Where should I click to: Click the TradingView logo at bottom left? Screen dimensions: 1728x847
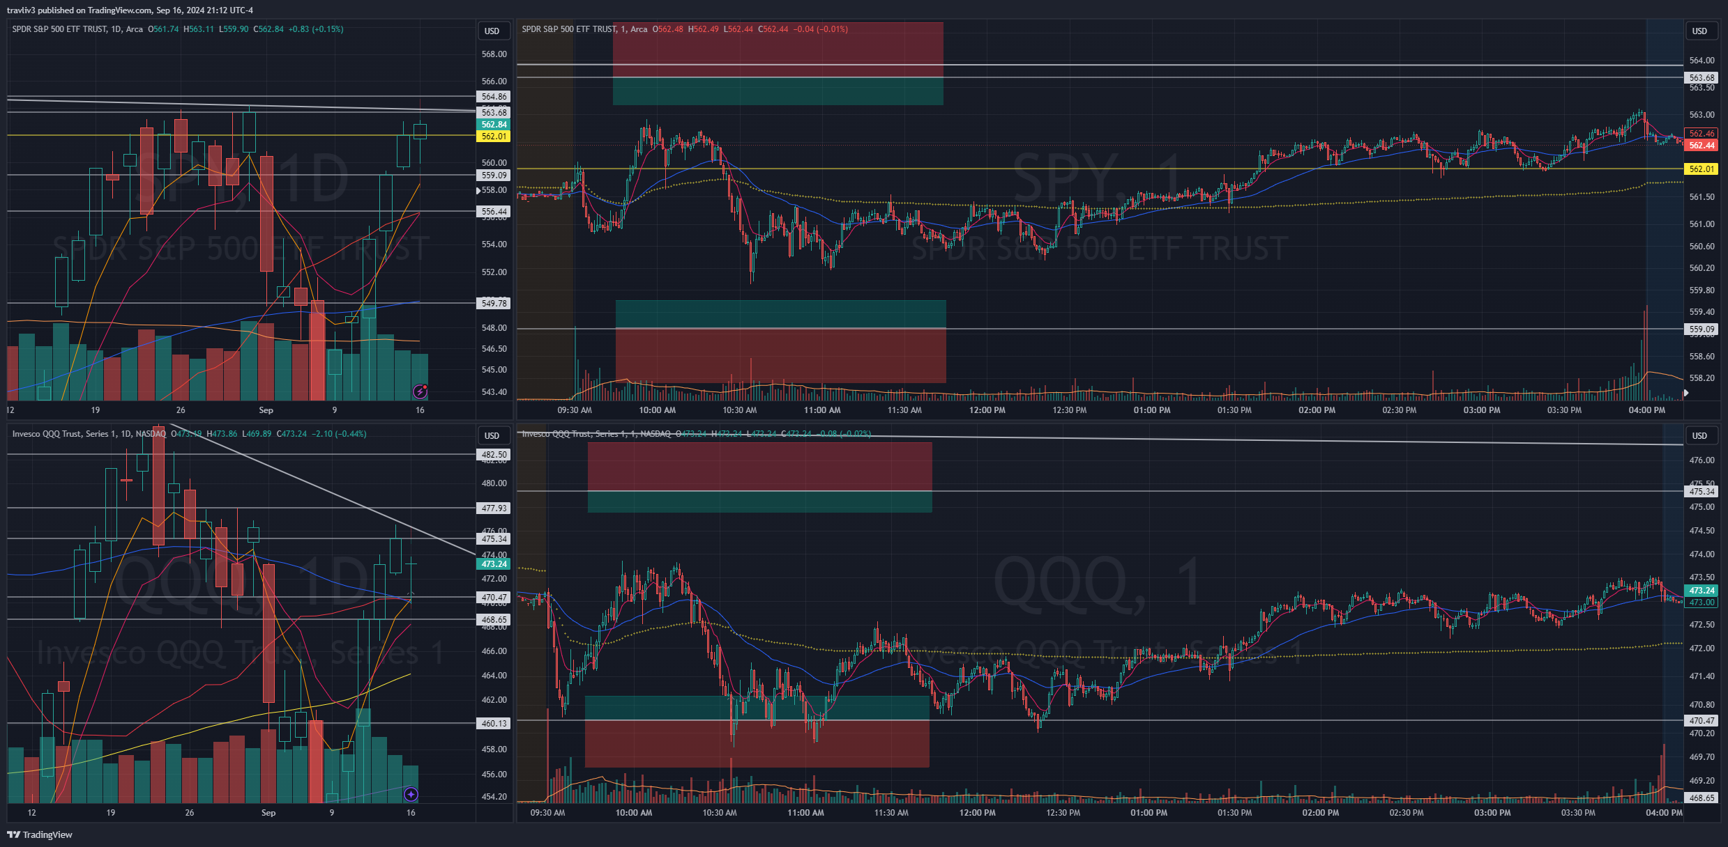tap(40, 834)
